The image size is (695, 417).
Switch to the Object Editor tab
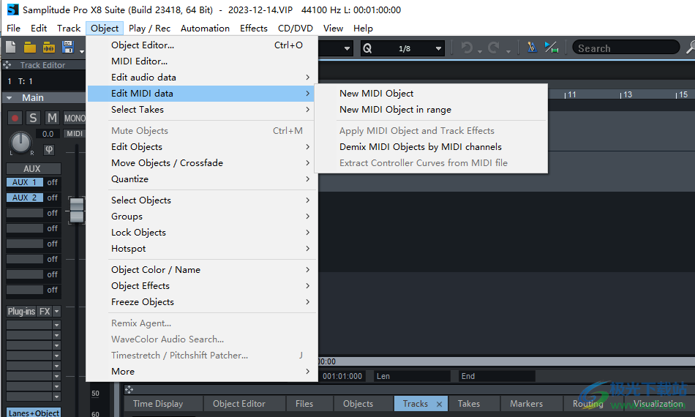point(239,404)
